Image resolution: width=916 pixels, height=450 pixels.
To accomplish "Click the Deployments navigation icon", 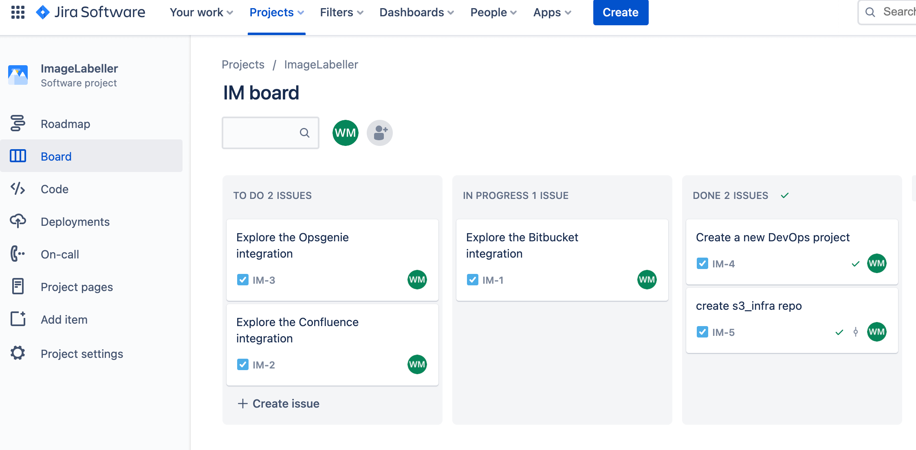I will (18, 221).
